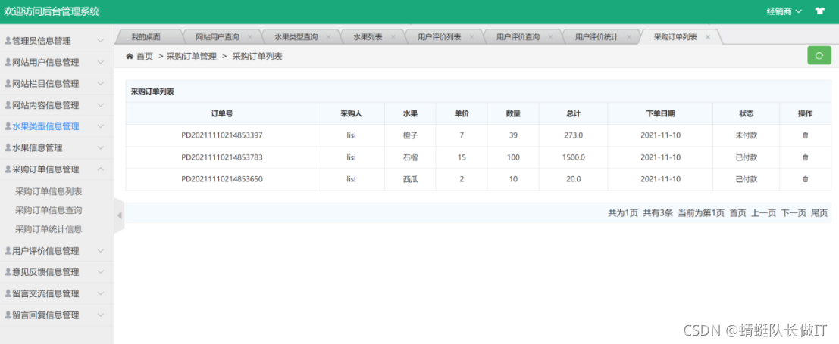Image resolution: width=839 pixels, height=344 pixels.
Task: Click the total value 1500.0
Action: pos(574,157)
